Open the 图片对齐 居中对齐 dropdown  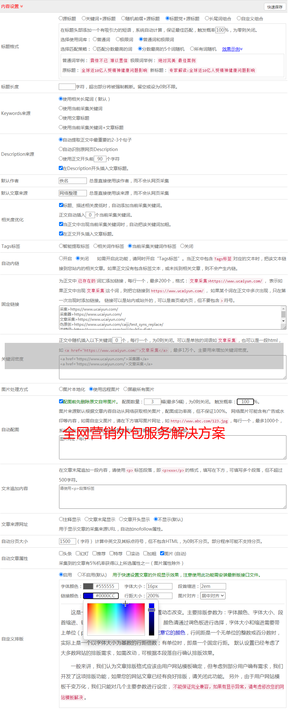coord(213,596)
